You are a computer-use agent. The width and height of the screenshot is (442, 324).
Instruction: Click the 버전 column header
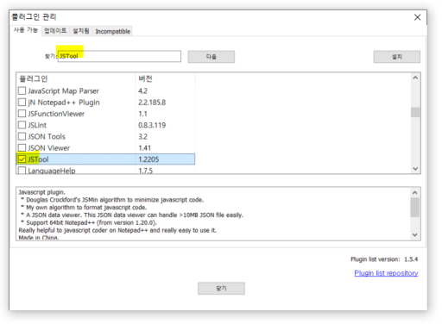click(x=165, y=78)
